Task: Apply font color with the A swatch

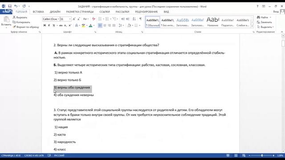Action: (x=90, y=26)
